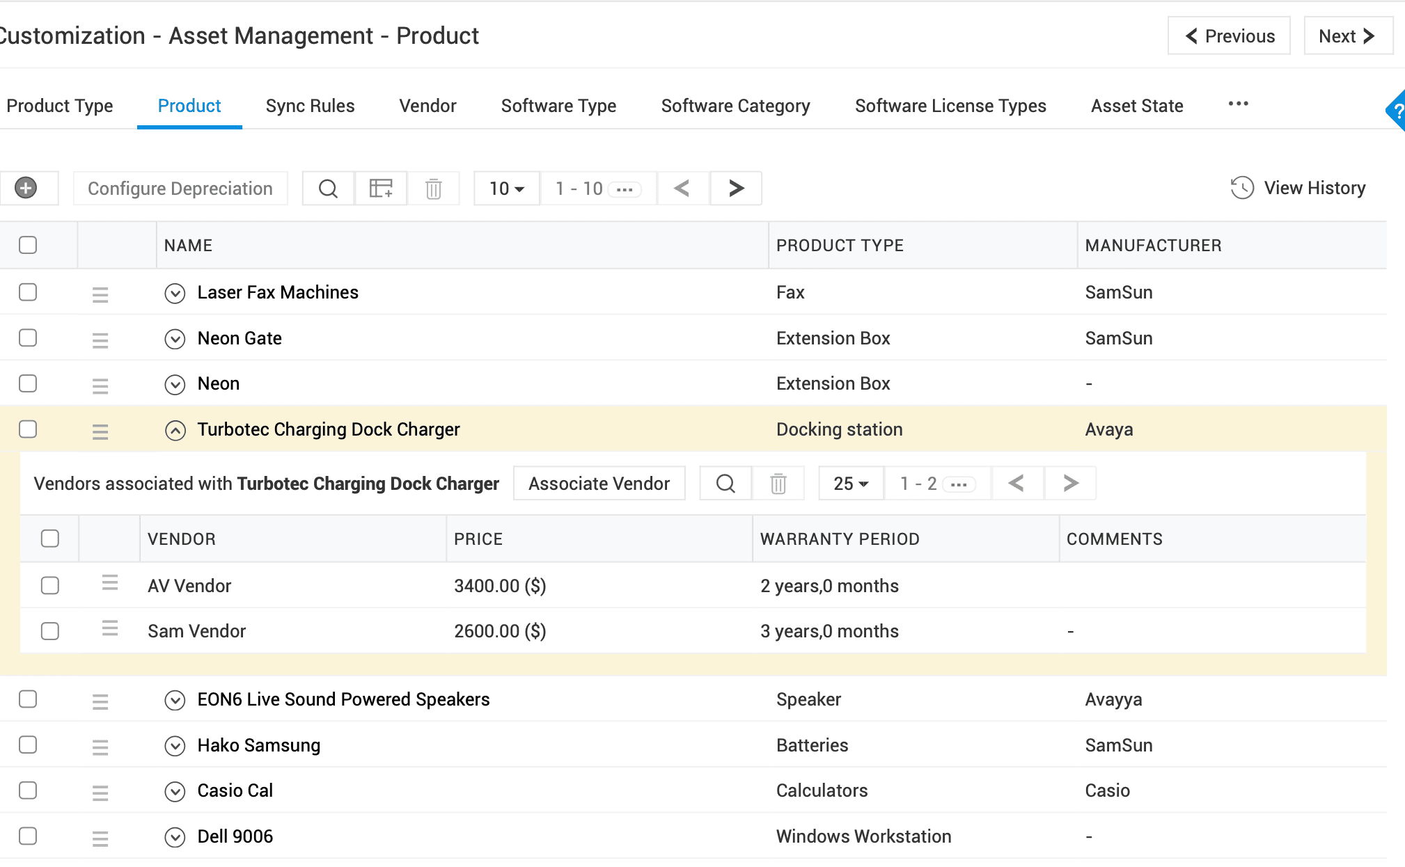Click the Configure Depreciation button
This screenshot has height=867, width=1405.
tap(180, 189)
